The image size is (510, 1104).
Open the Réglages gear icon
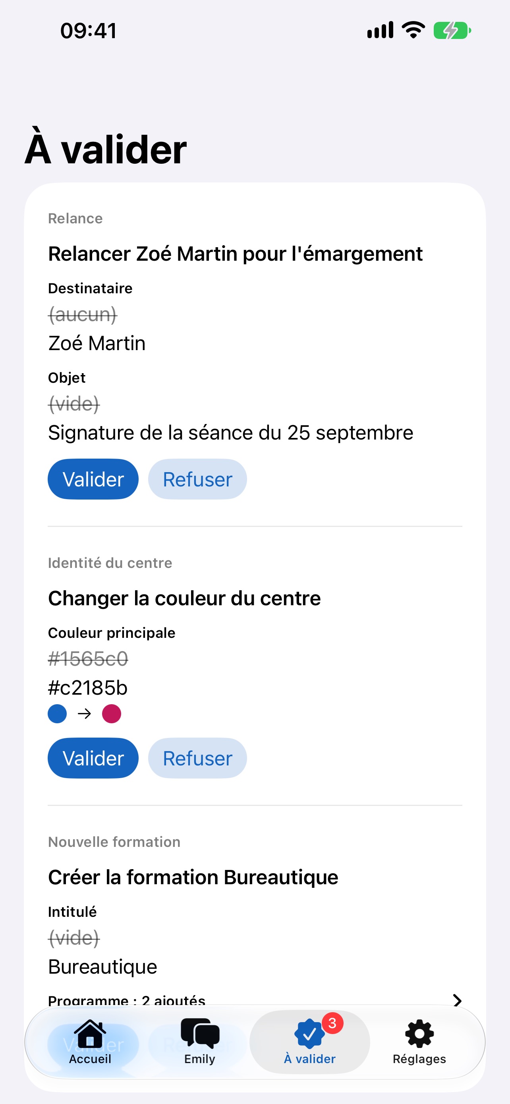[419, 1034]
